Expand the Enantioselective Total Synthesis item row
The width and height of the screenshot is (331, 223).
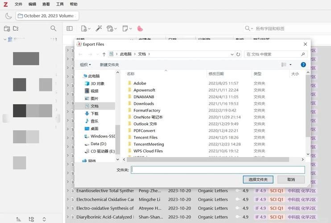tap(68, 190)
